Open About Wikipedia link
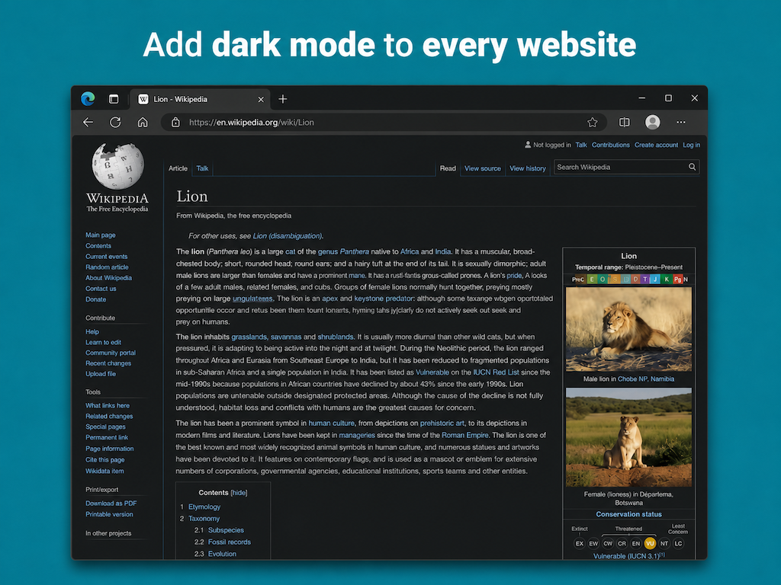The height and width of the screenshot is (585, 781). click(x=108, y=278)
